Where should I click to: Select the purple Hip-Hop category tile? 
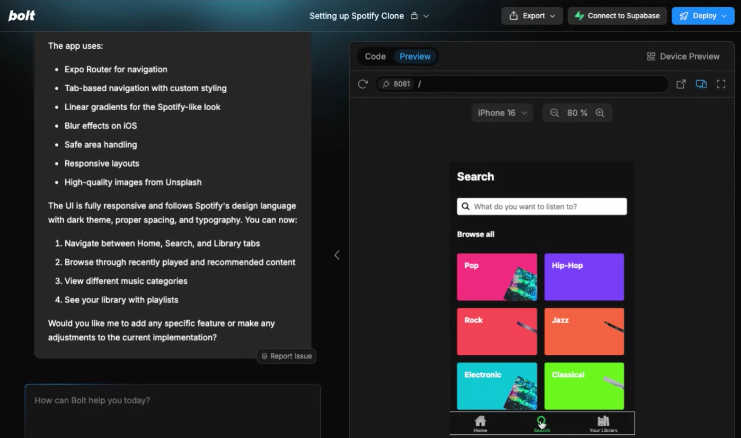pyautogui.click(x=584, y=277)
